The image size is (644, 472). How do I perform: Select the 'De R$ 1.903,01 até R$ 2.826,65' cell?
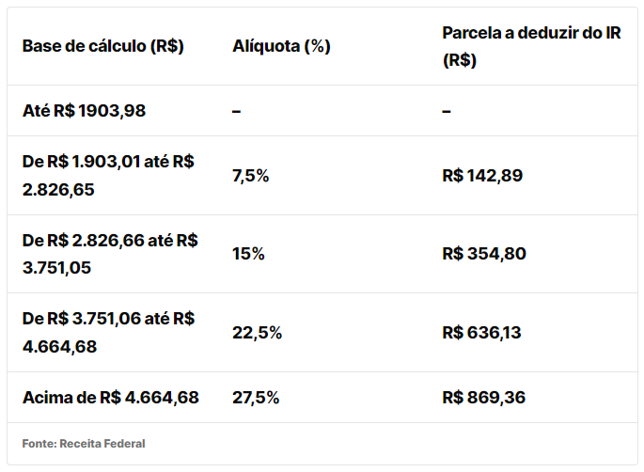108,175
